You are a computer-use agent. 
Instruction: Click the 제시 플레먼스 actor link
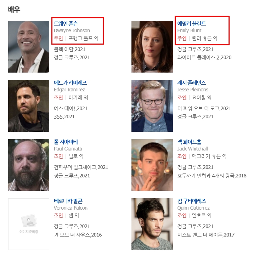click(192, 83)
